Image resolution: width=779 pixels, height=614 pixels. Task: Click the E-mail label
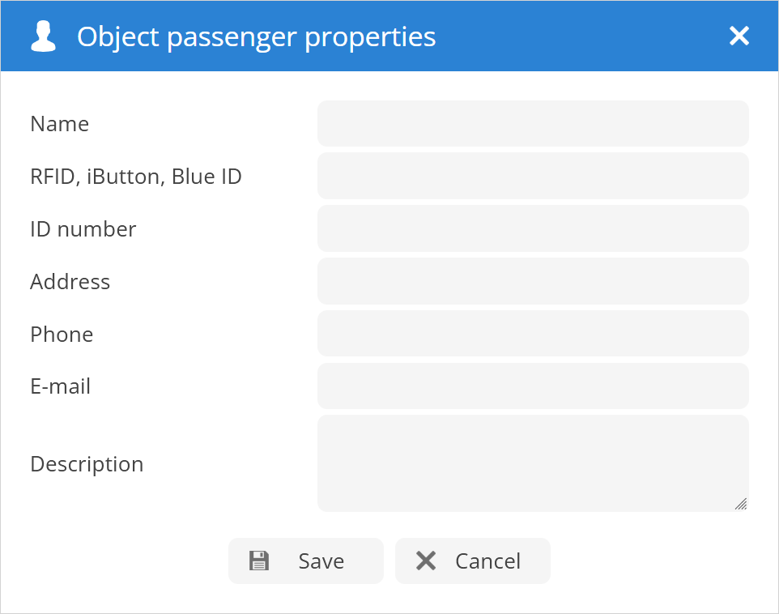tap(60, 386)
